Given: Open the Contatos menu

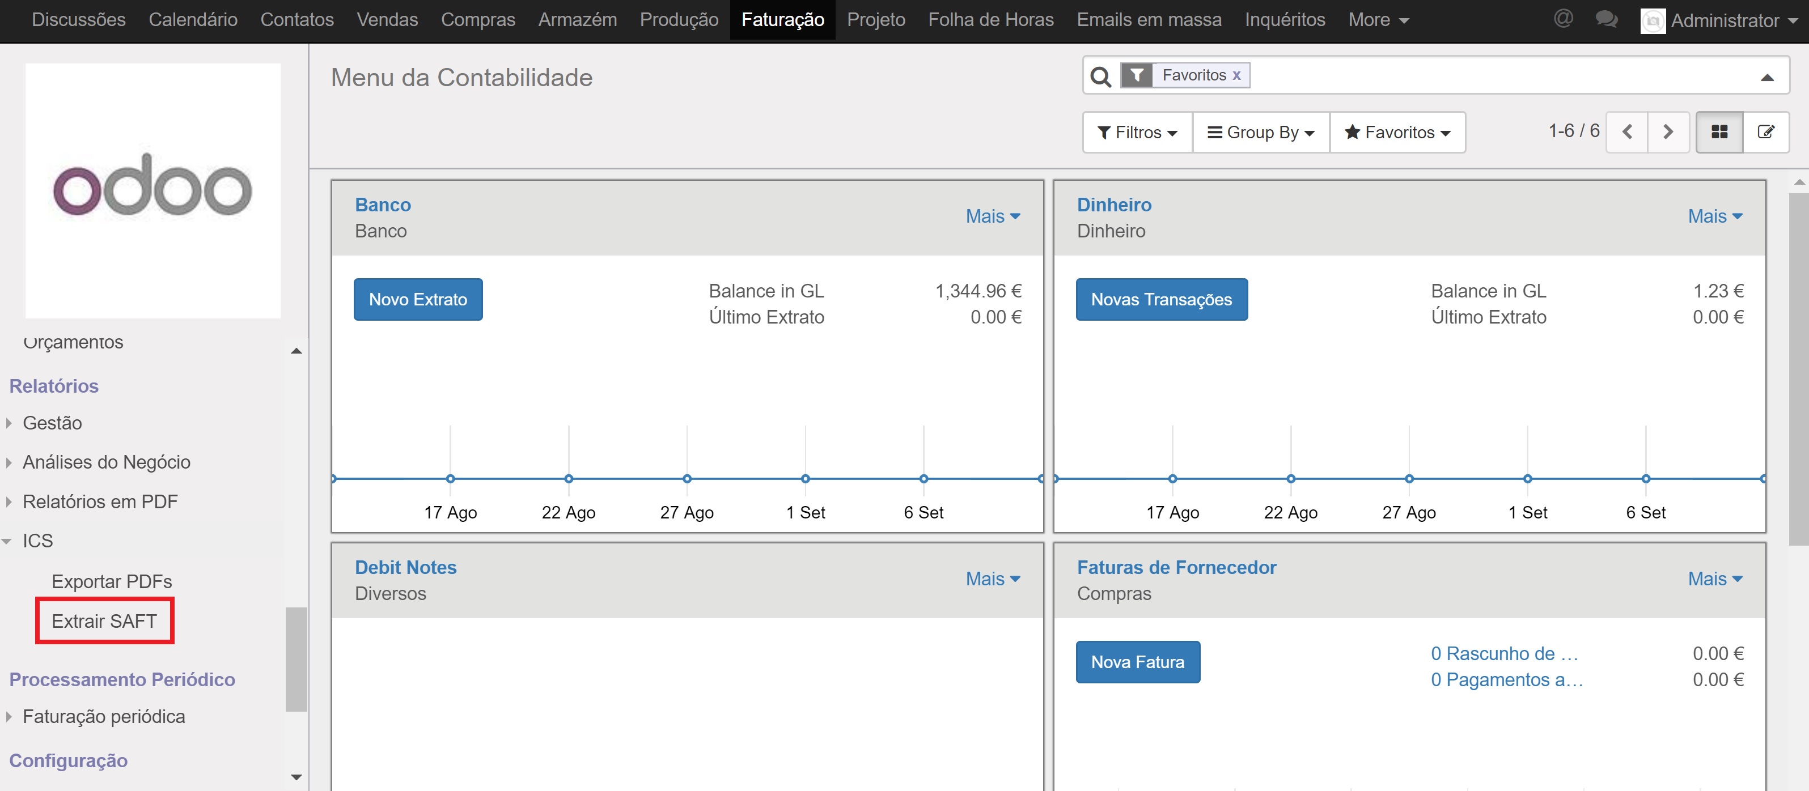Looking at the screenshot, I should [297, 20].
